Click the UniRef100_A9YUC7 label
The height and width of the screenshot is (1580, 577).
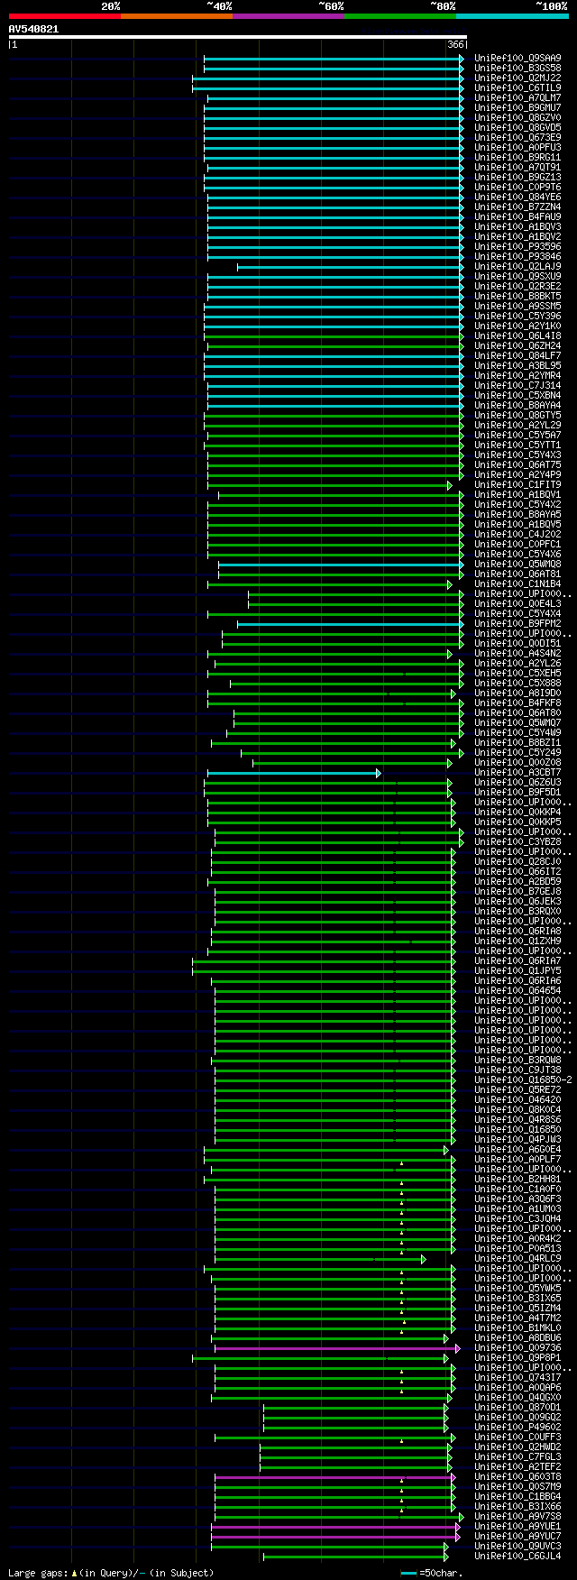(517, 1537)
